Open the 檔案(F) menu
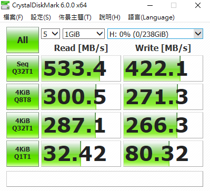The width and height of the screenshot is (210, 191). point(13,17)
